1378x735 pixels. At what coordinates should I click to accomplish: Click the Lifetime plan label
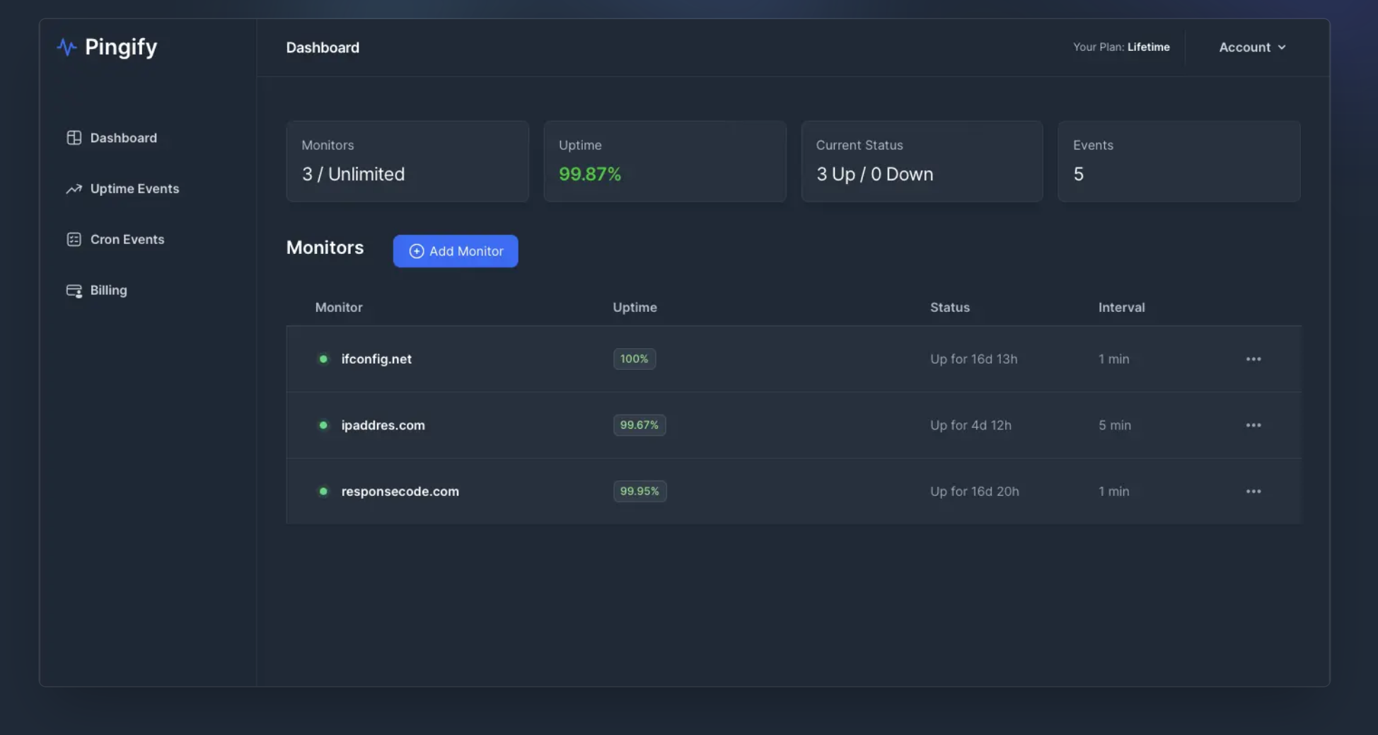[x=1148, y=47]
